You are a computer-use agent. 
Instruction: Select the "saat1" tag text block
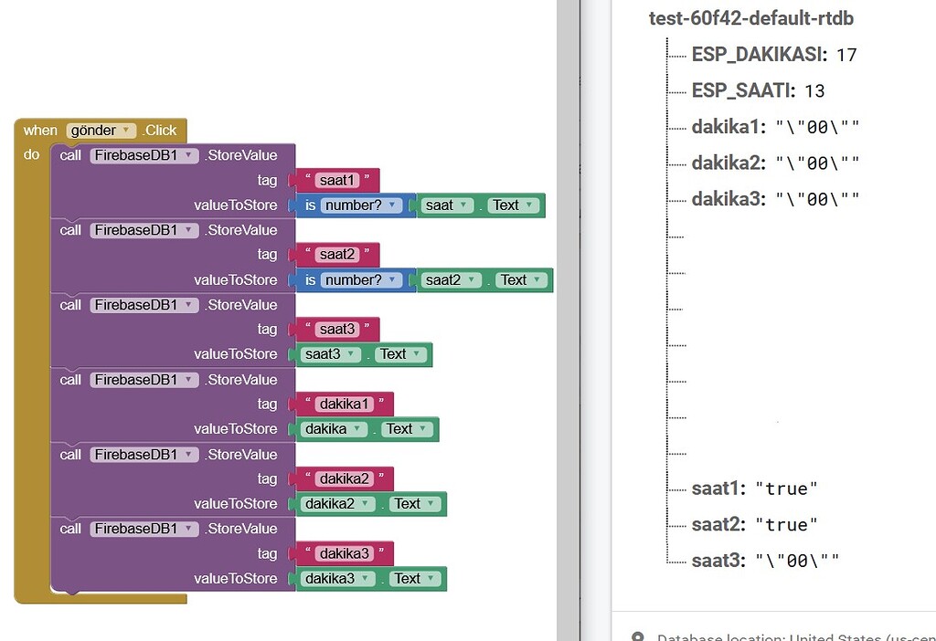(x=337, y=181)
